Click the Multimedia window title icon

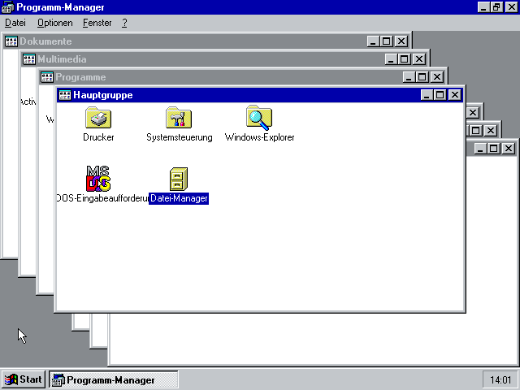[29, 59]
